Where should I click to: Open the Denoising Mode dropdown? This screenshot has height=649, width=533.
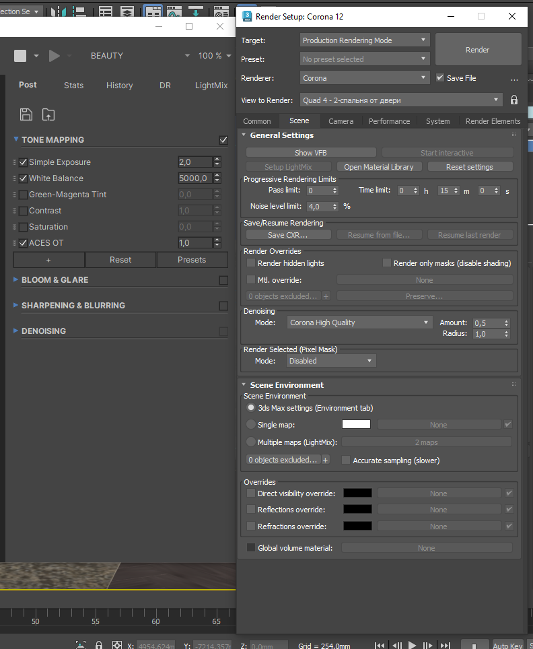coord(359,322)
